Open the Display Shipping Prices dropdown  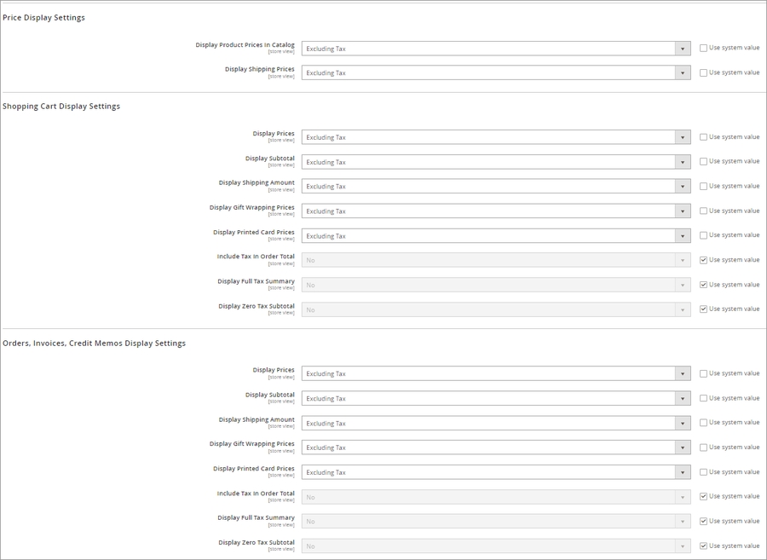coord(495,73)
